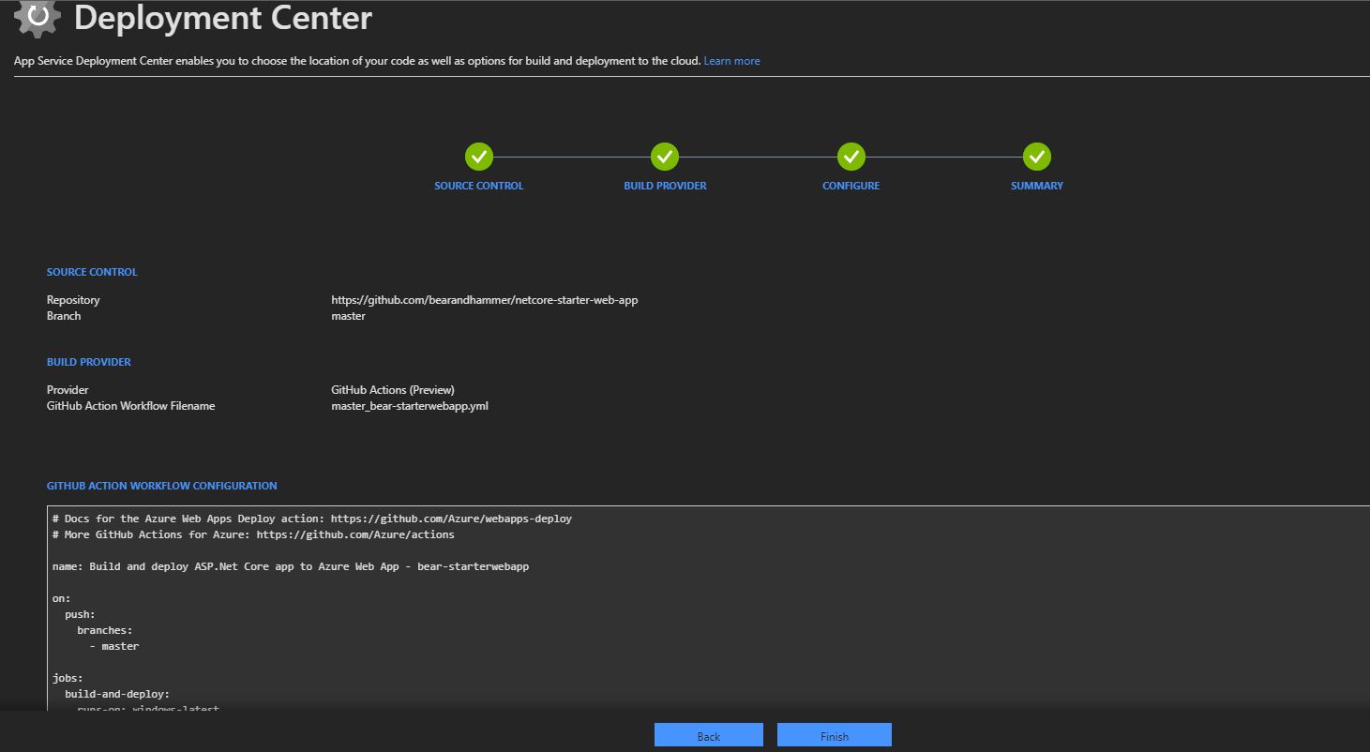Click the GitHub repository URL value

pyautogui.click(x=484, y=300)
